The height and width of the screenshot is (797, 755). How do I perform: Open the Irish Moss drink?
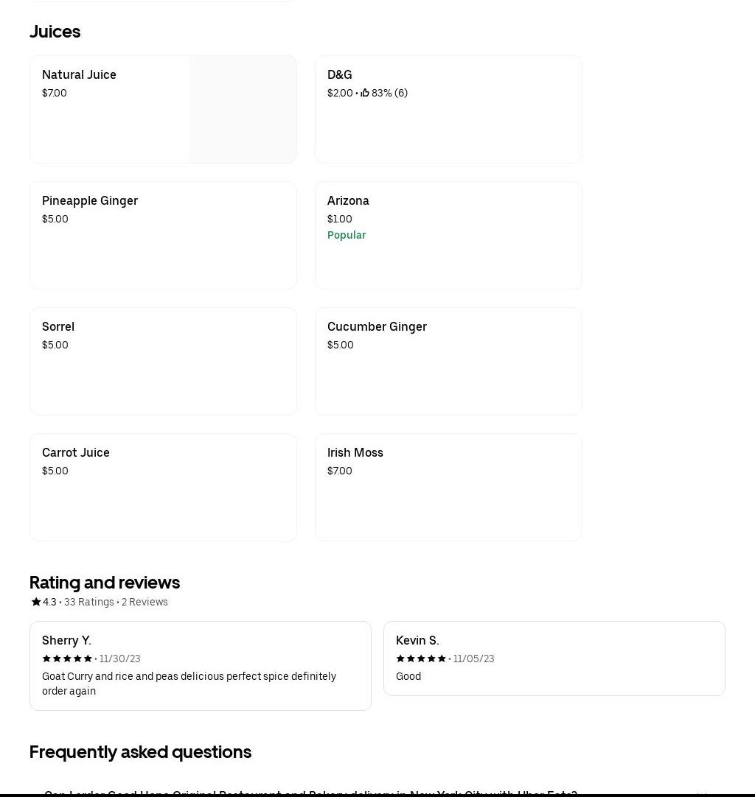point(448,487)
